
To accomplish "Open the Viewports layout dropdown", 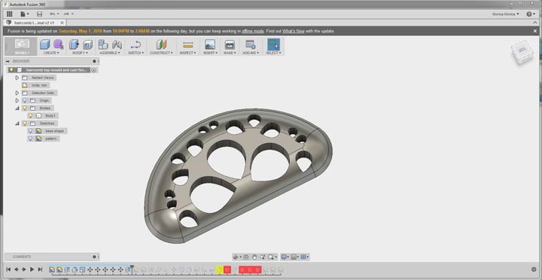I will click(x=305, y=257).
